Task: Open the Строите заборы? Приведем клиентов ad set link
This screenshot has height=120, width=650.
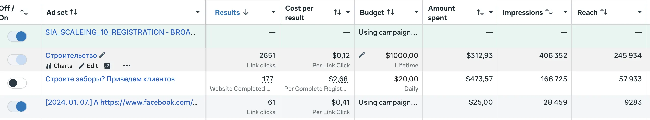Action: pyautogui.click(x=110, y=79)
